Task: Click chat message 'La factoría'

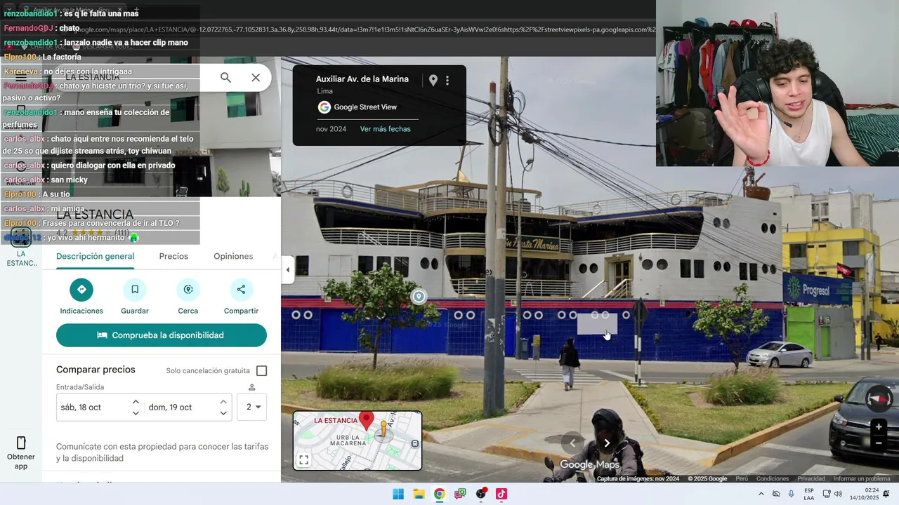Action: point(62,57)
